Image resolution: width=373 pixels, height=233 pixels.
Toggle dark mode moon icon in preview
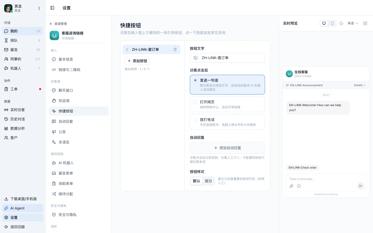341,23
